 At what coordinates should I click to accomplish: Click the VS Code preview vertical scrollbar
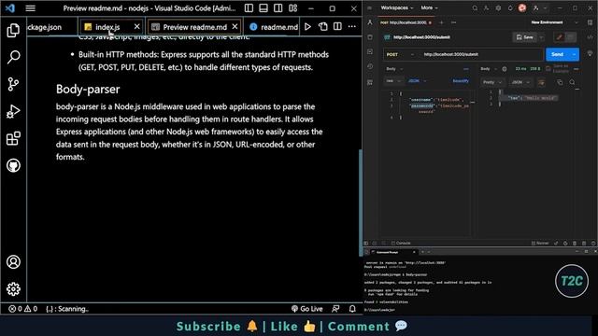(x=361, y=202)
